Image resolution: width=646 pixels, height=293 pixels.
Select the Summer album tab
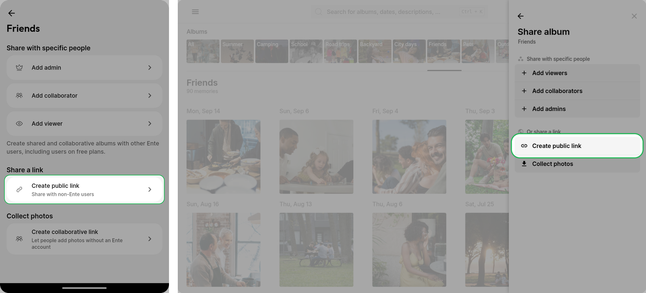pos(237,51)
